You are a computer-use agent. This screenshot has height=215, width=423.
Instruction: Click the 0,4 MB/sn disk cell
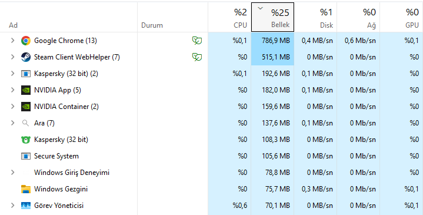coord(315,41)
